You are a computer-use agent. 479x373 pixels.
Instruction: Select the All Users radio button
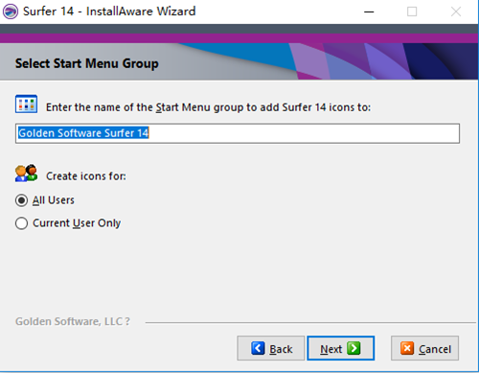[21, 200]
